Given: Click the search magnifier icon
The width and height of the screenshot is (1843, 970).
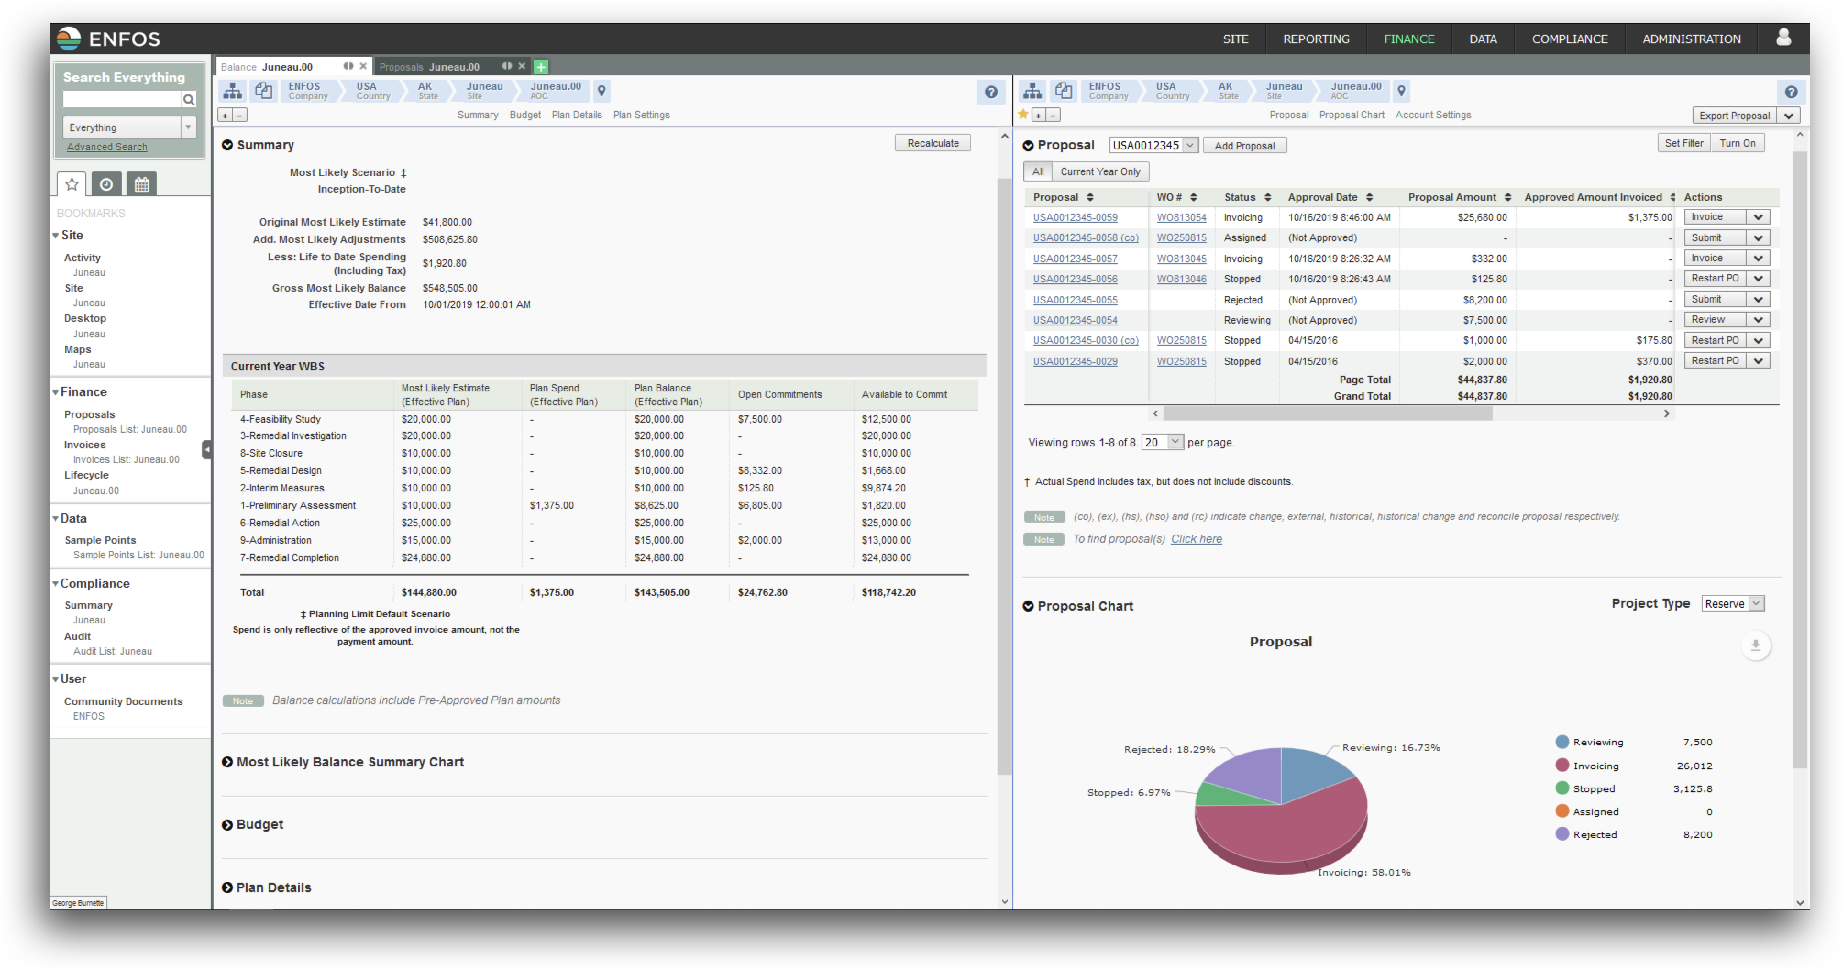Looking at the screenshot, I should point(189,99).
